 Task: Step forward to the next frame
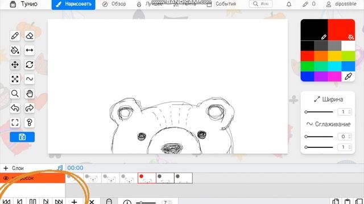click(45, 202)
